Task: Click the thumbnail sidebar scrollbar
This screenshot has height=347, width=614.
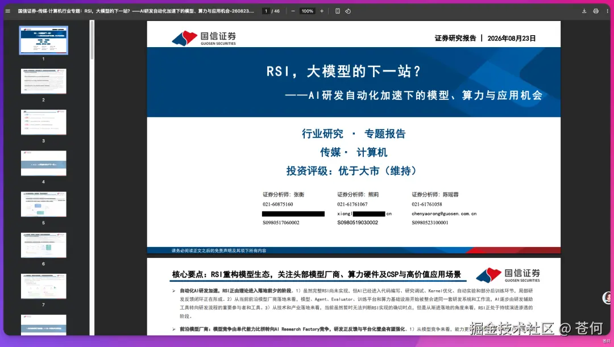Action: pyautogui.click(x=92, y=40)
